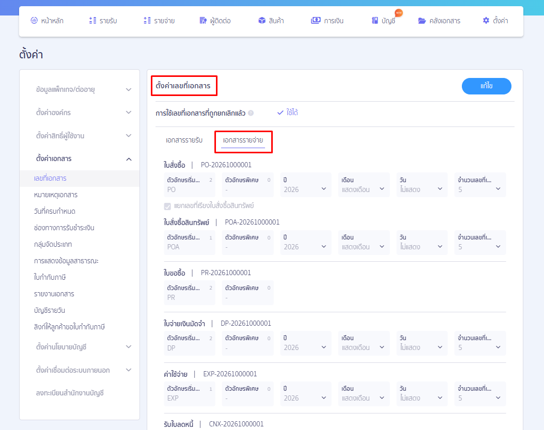Screen dimensions: 544x430
Task: Open ลิงก์ให้ลูกค้าขอใบกำกับภาษี settings
Action: tap(69, 327)
